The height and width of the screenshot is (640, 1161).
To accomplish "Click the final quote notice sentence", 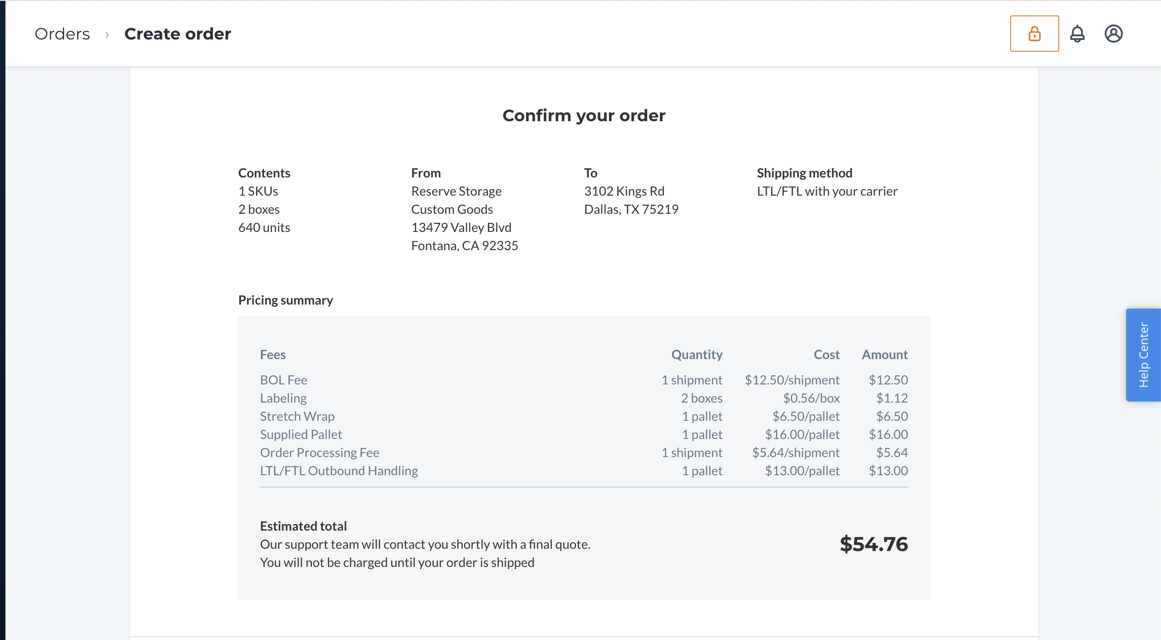I will tap(425, 544).
